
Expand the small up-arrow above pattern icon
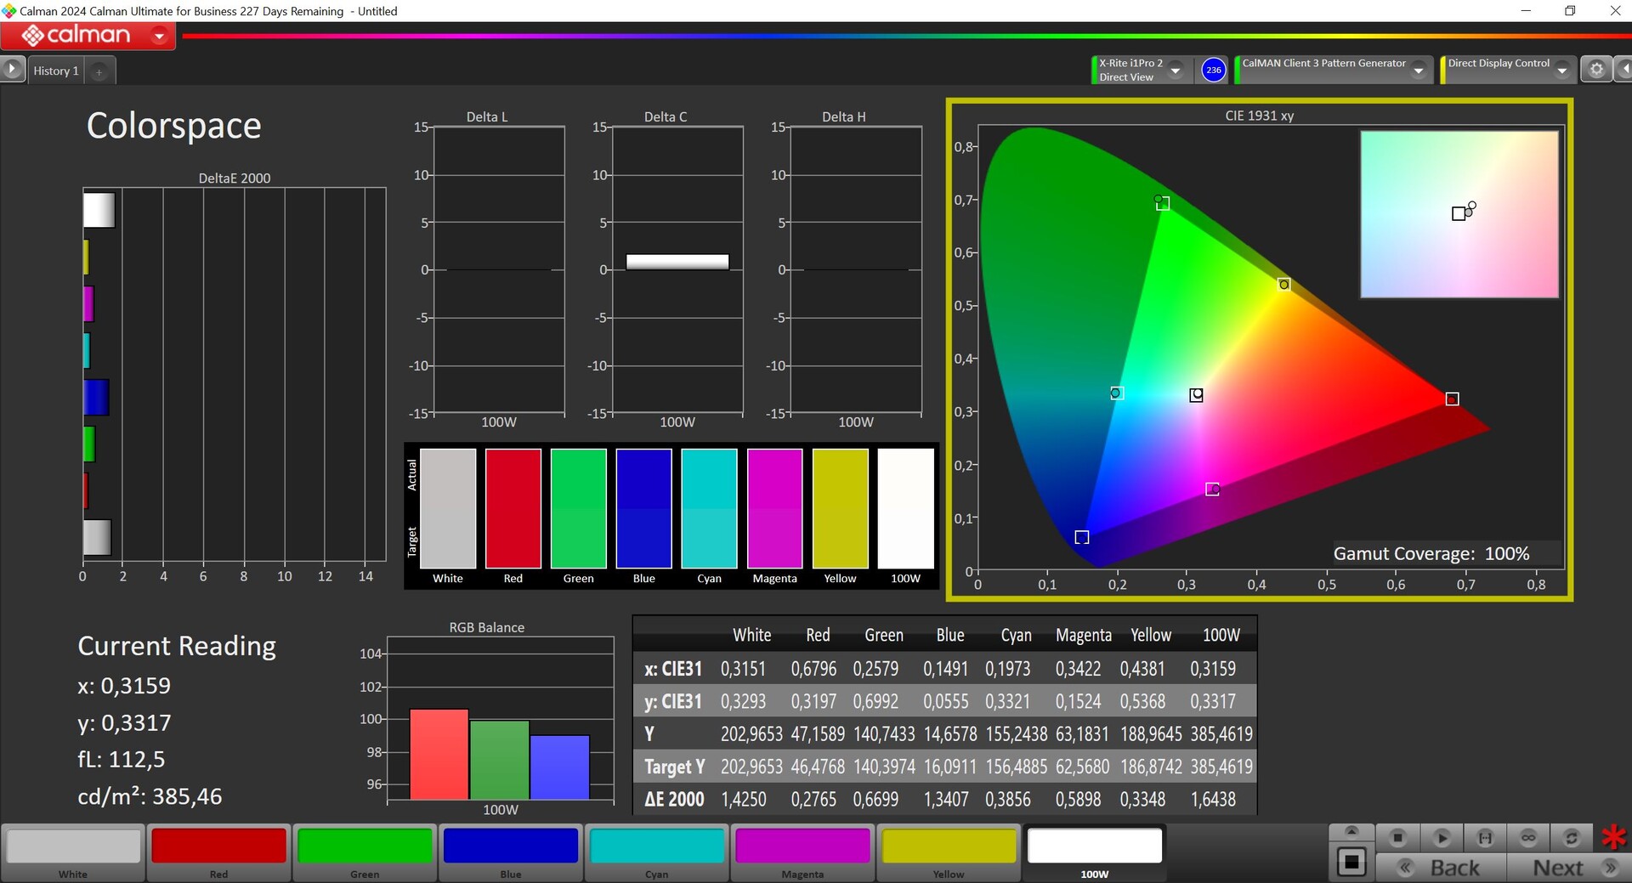coord(1351,831)
